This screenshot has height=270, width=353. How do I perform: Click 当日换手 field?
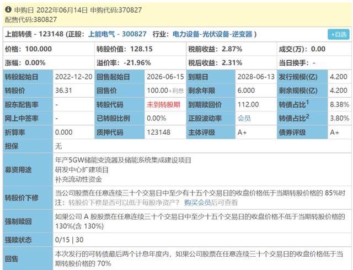coord(297,62)
